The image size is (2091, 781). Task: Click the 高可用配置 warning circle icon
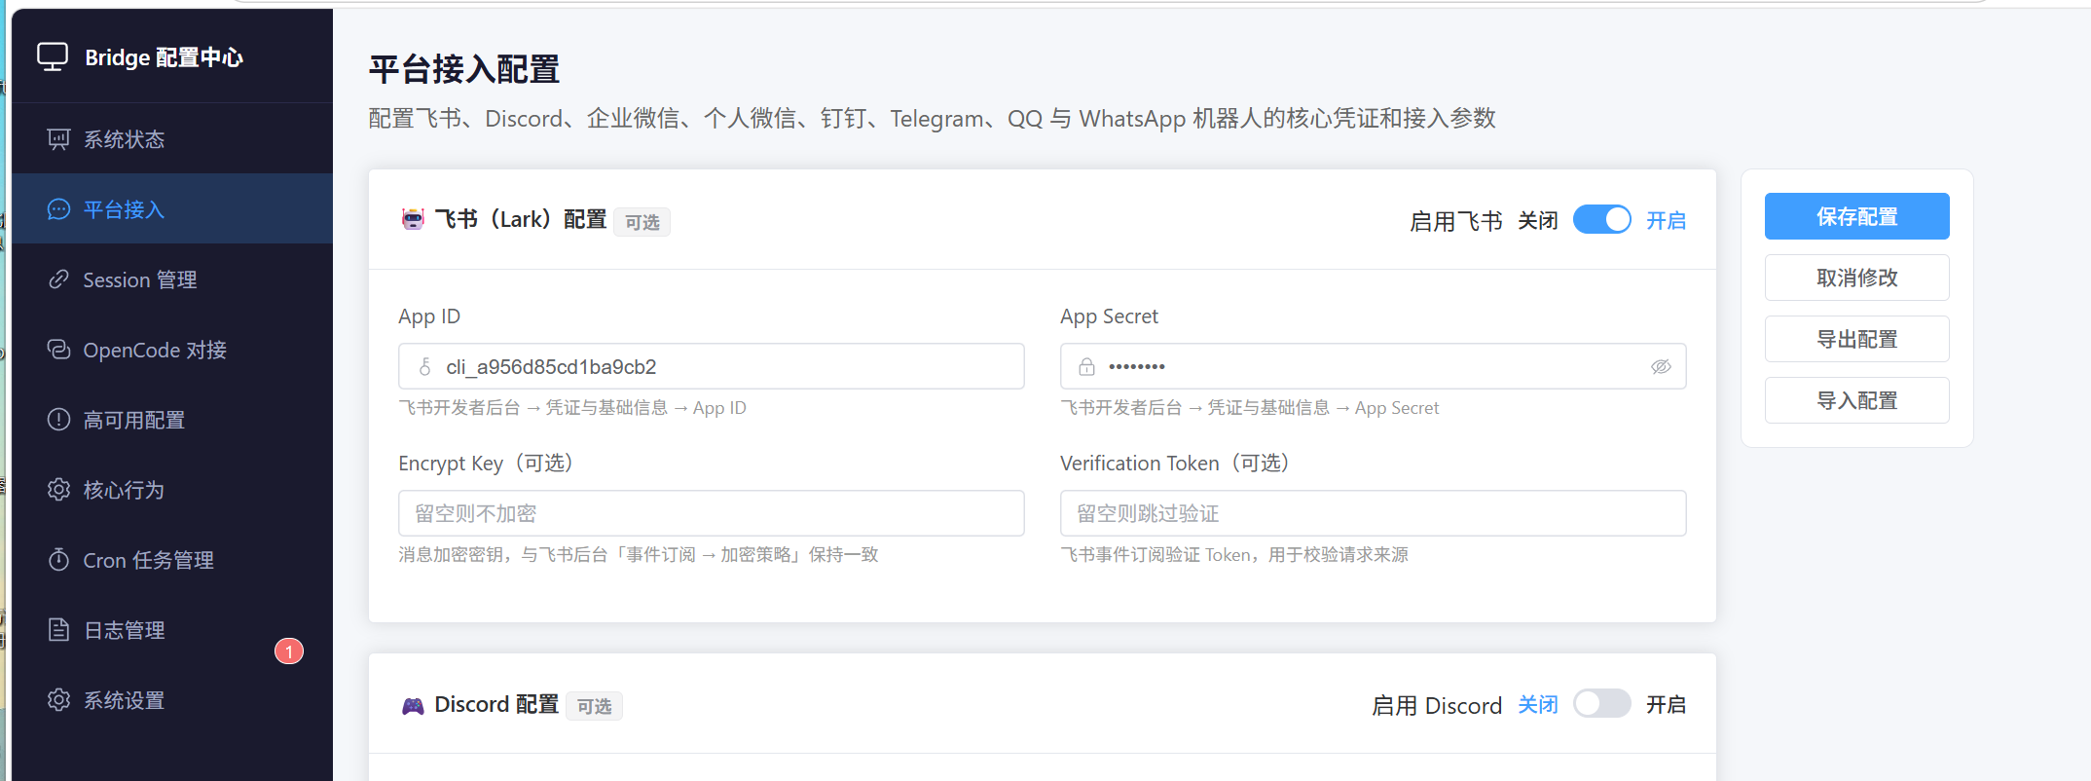(58, 420)
